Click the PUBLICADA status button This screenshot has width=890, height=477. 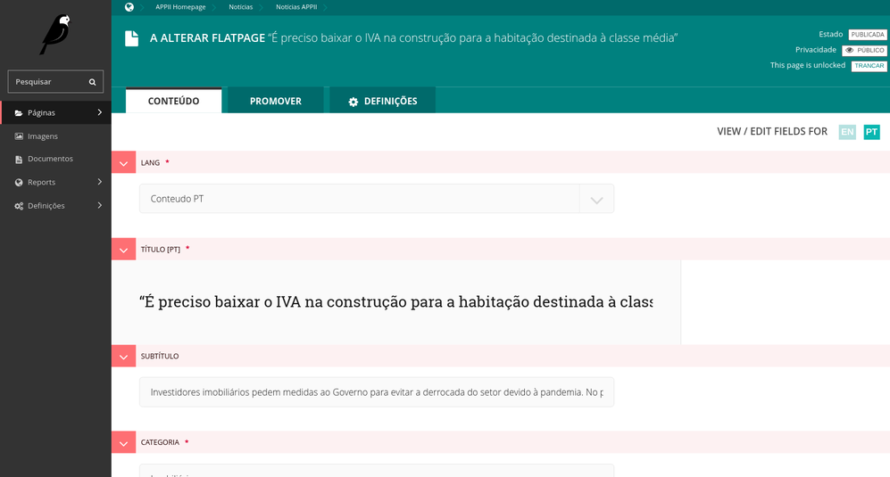click(868, 35)
